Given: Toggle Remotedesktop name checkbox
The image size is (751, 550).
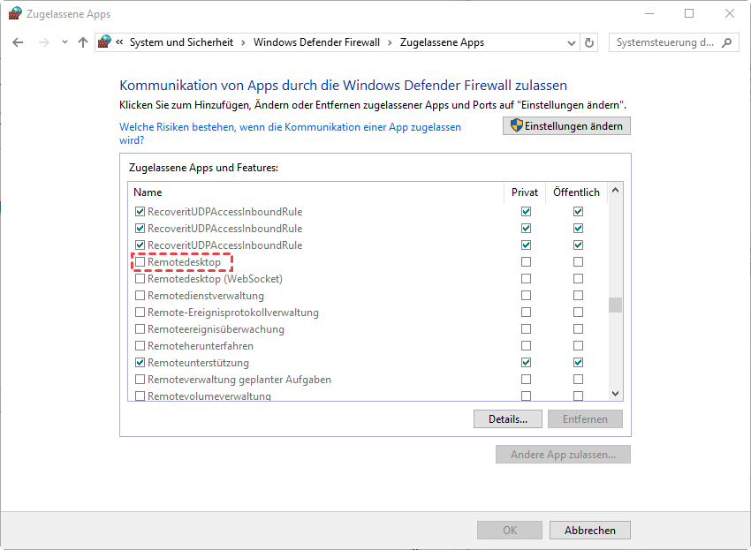Looking at the screenshot, I should (x=140, y=262).
